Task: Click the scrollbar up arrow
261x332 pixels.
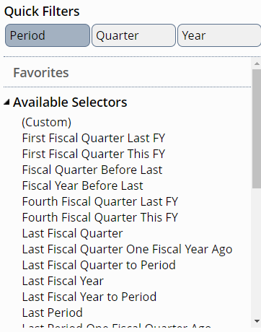Action: click(257, 64)
